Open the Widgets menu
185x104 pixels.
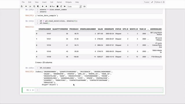[69, 2]
